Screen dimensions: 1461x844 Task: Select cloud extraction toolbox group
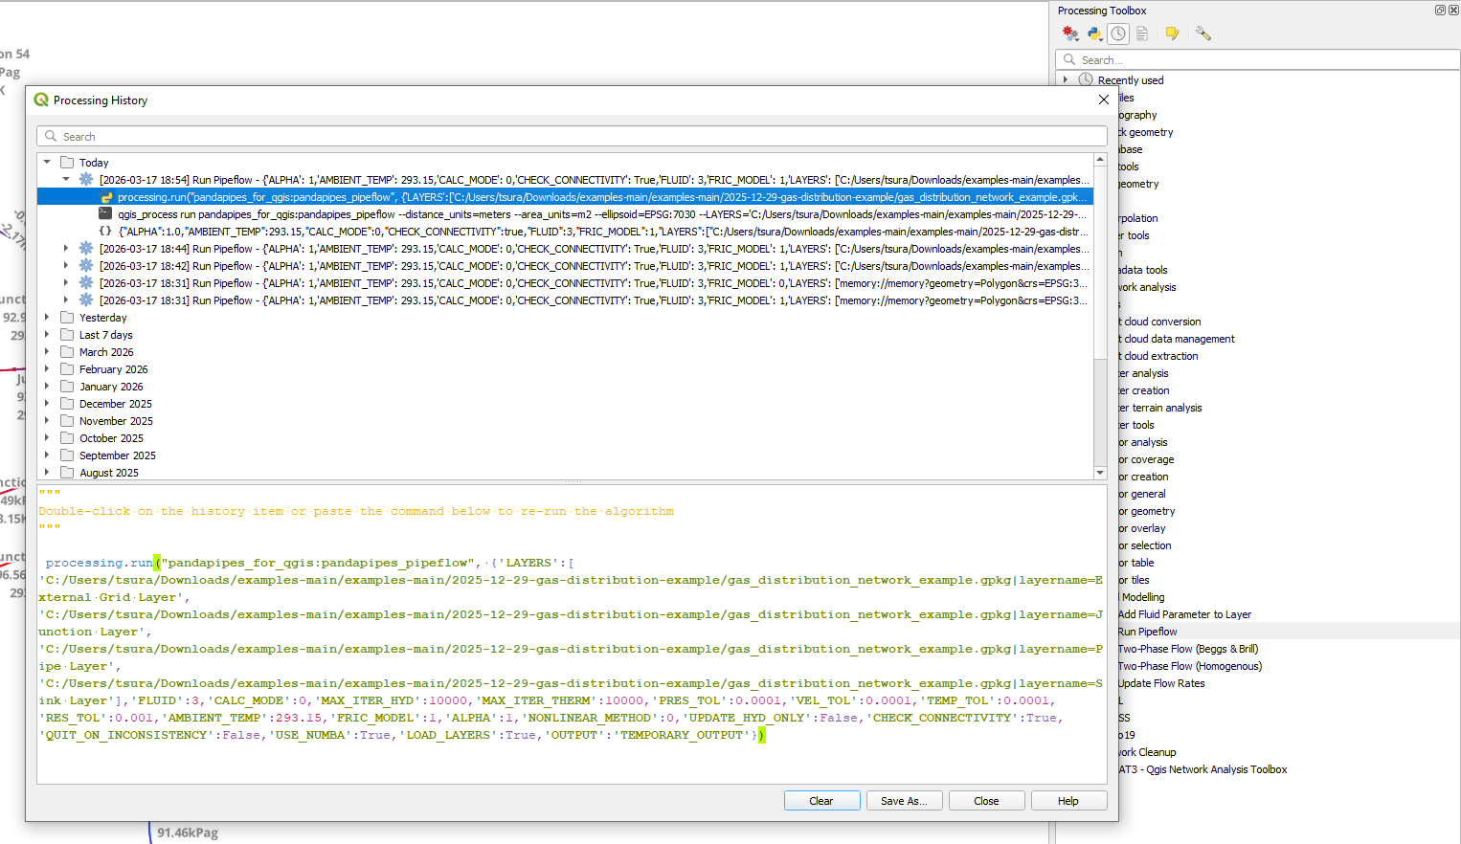[x=1158, y=356]
